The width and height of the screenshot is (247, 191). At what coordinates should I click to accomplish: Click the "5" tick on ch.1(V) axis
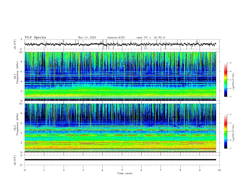pyautogui.click(x=22, y=39)
